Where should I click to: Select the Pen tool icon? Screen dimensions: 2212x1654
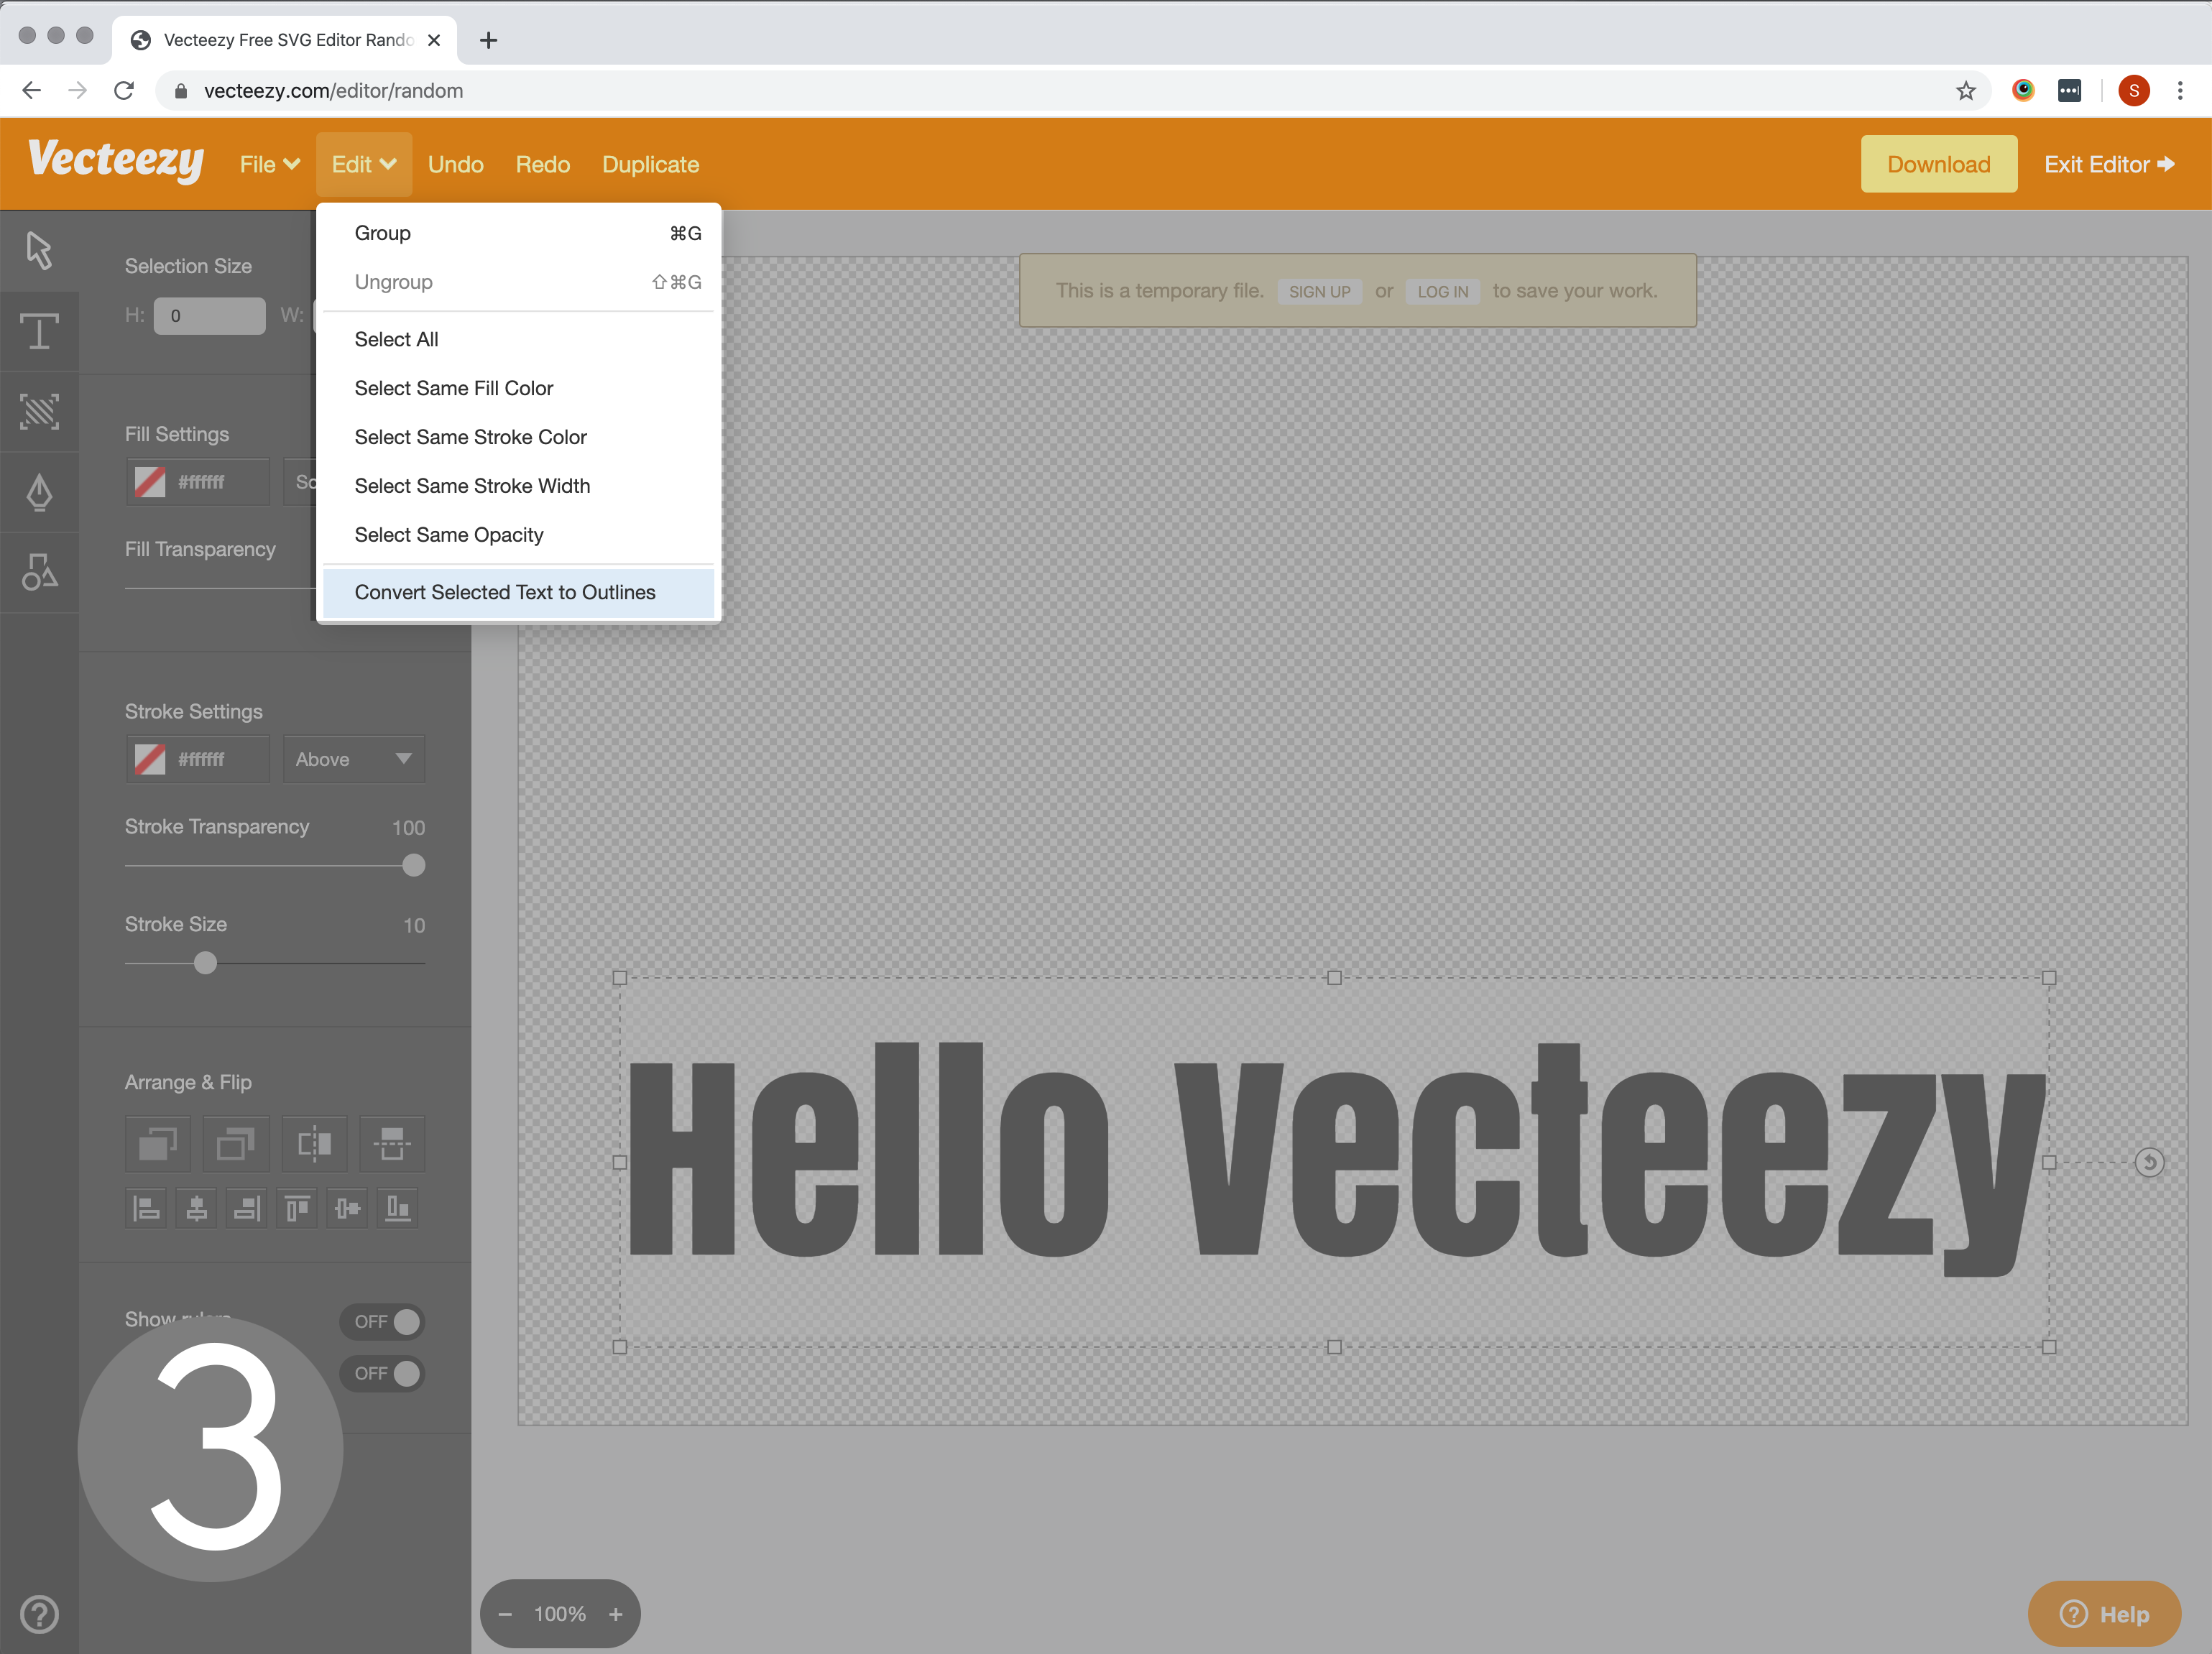coord(39,492)
